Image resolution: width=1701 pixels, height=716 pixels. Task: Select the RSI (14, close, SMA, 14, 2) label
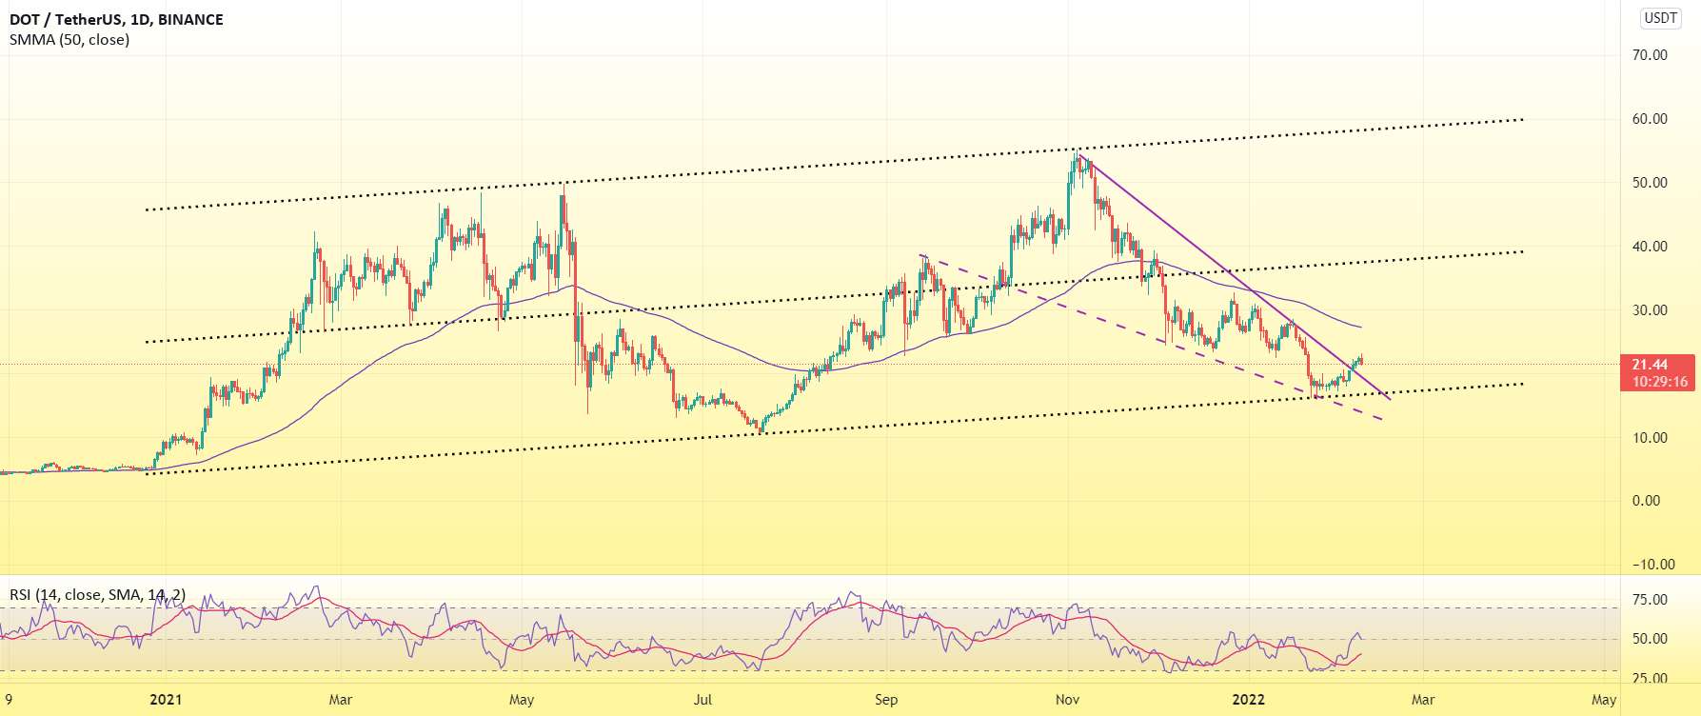(x=98, y=595)
